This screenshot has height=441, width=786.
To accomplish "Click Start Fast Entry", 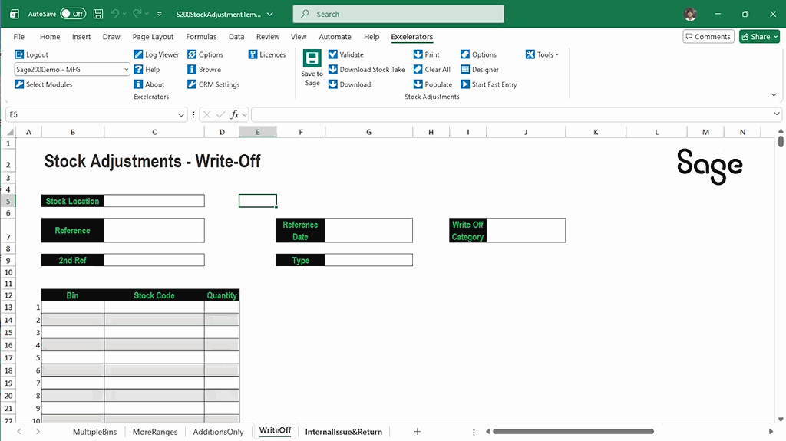I will (x=489, y=84).
